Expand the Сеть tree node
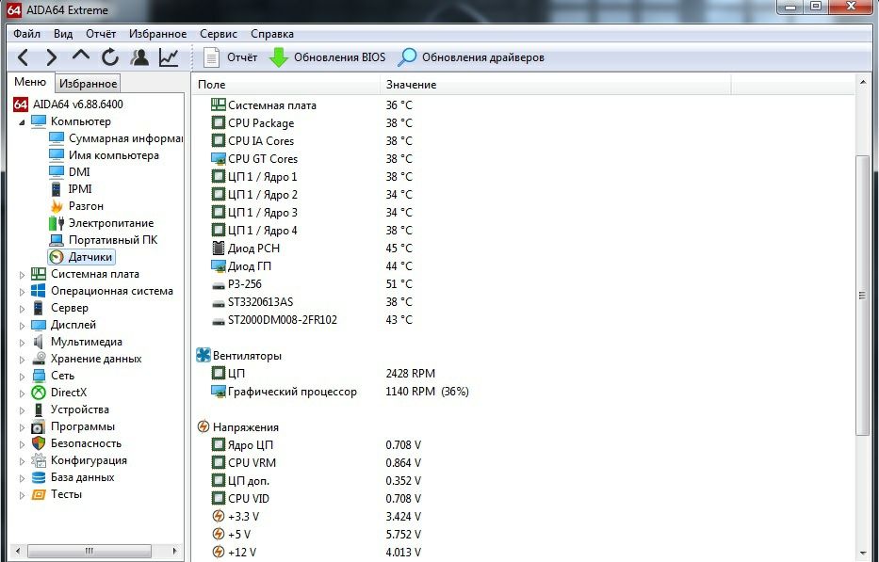 [22, 376]
